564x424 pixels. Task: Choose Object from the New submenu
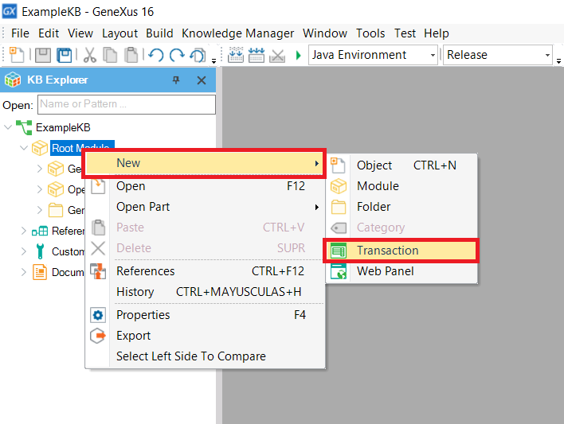[x=401, y=165]
